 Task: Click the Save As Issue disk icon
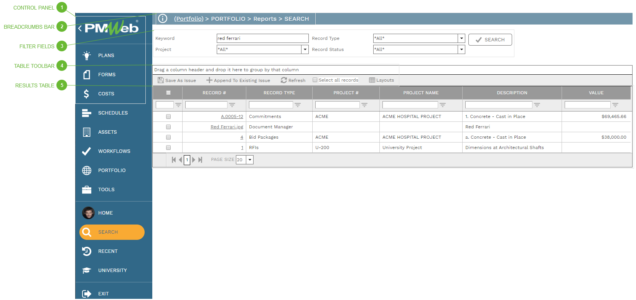pyautogui.click(x=161, y=80)
